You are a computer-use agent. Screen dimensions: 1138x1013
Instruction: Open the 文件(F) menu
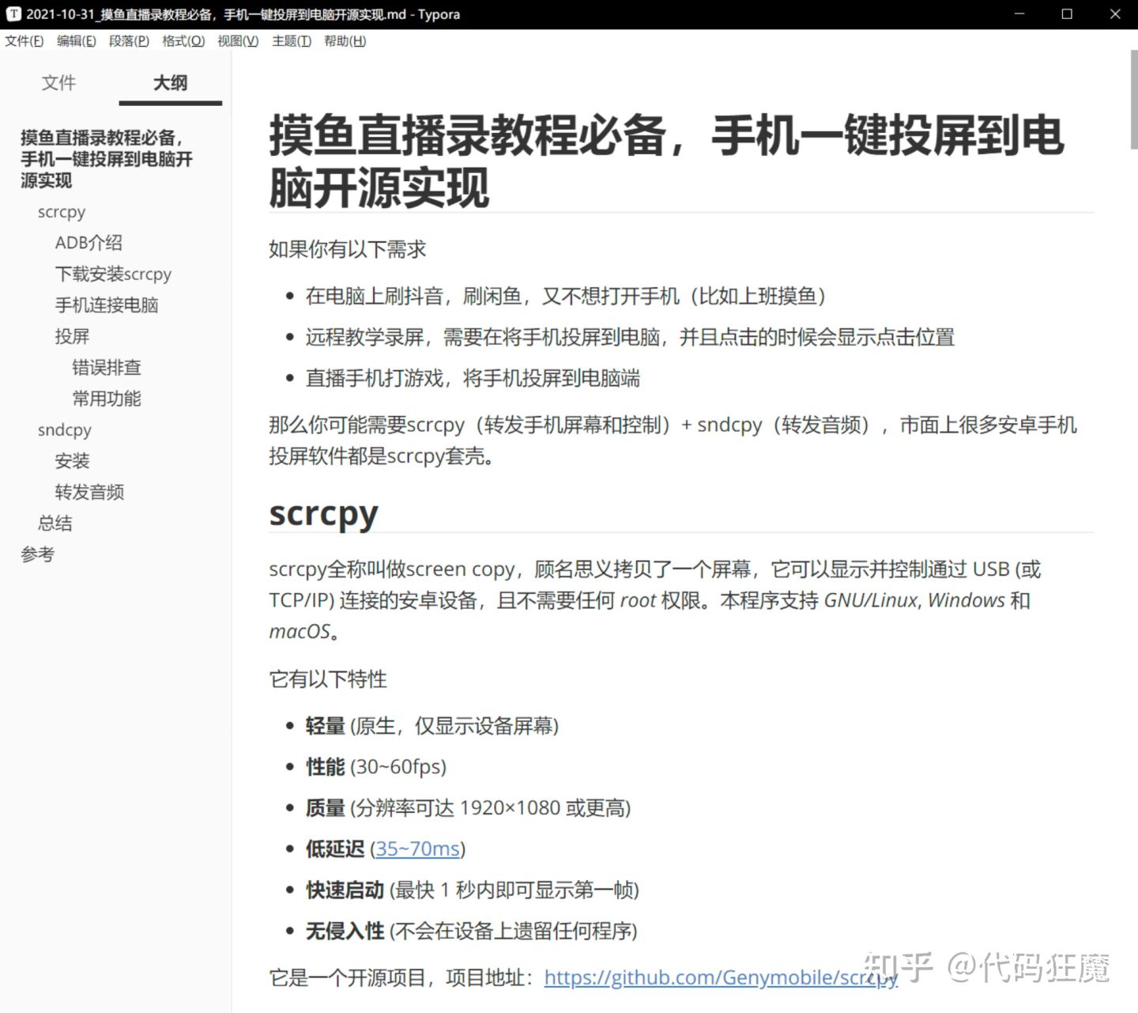coord(24,41)
